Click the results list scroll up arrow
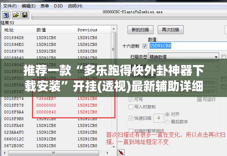Viewport: 227px width, 156px height. 114,29
